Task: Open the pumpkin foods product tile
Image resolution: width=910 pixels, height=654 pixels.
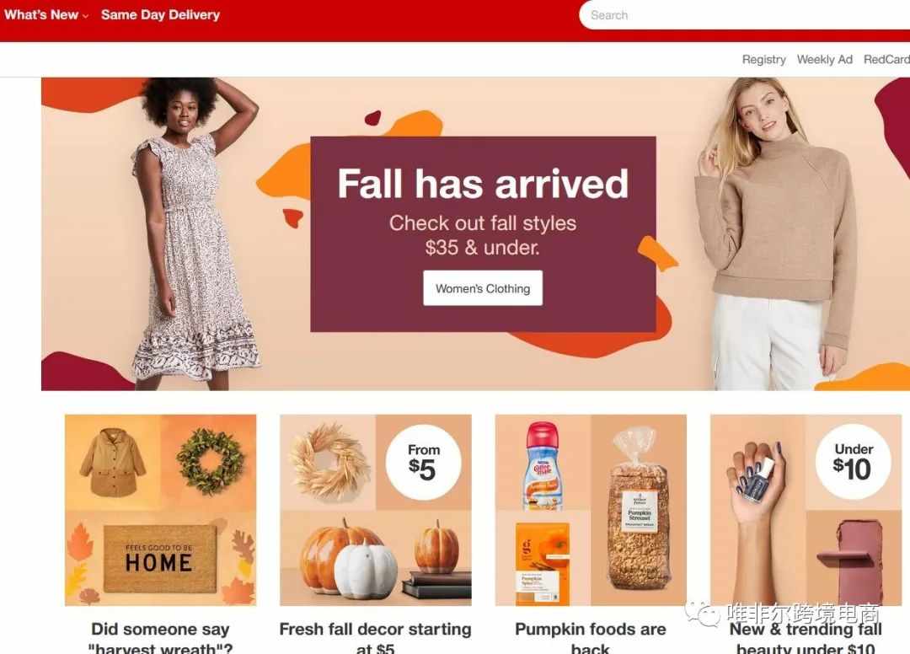Action: coord(591,510)
